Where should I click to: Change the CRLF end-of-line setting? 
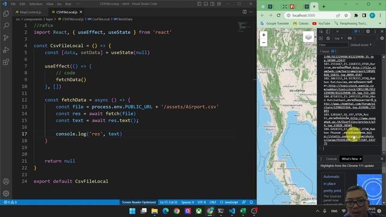coord(213,203)
